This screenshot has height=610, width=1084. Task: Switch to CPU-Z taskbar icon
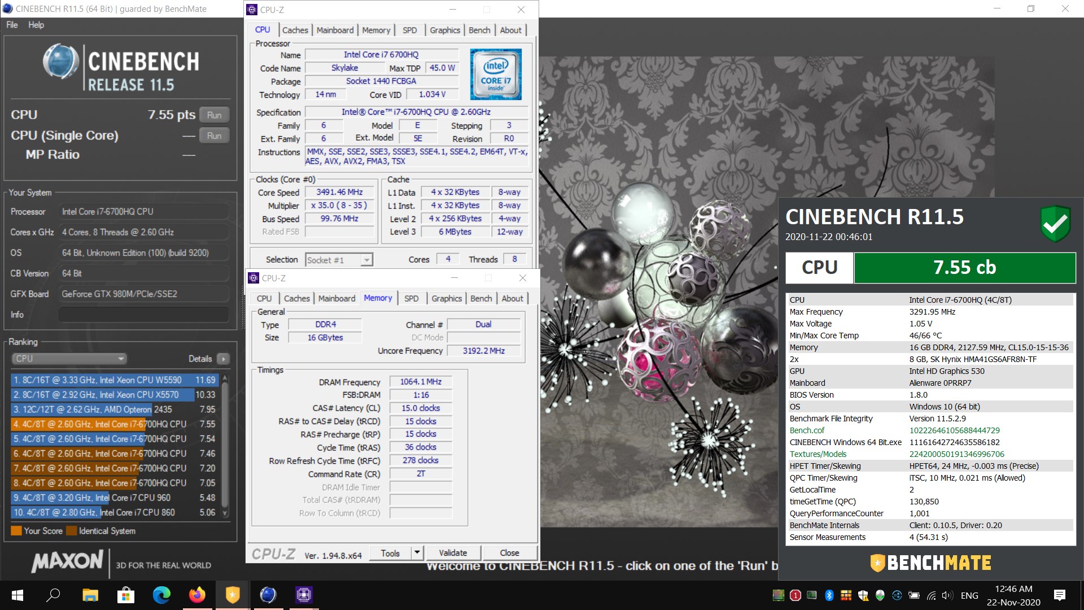[x=304, y=595]
